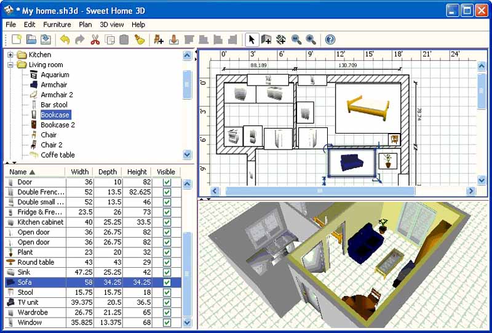Click the New home toolbar icon
The width and height of the screenshot is (492, 333).
pos(17,39)
